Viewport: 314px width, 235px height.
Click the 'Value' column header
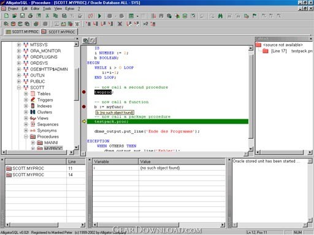point(182,162)
